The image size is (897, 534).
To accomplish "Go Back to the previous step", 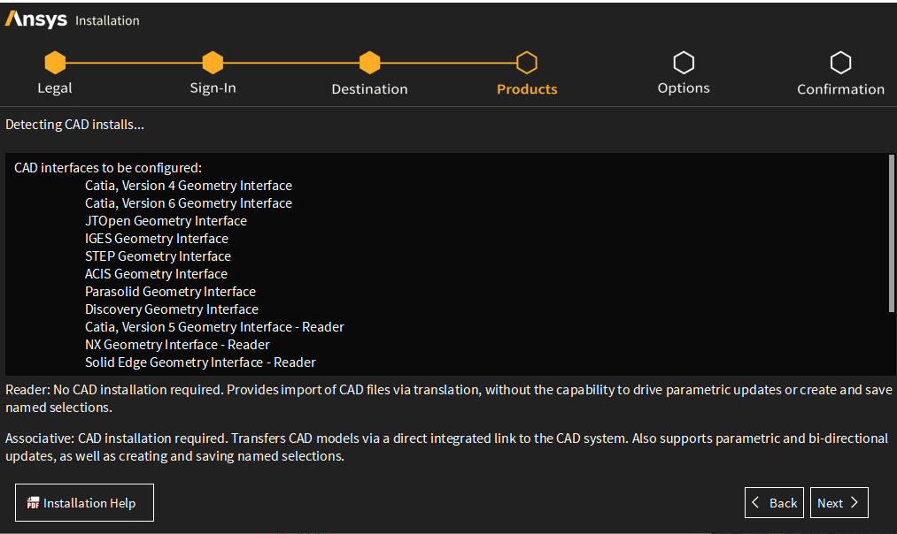I will (x=774, y=502).
